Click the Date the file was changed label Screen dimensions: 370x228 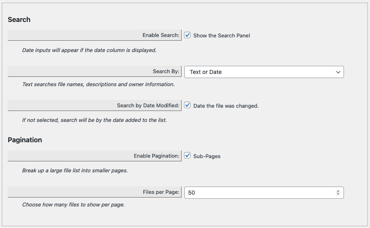pos(226,106)
